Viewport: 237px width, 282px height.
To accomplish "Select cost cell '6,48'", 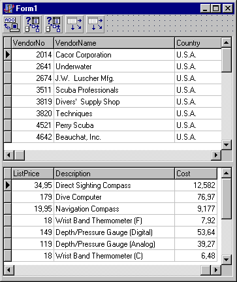I will (196, 256).
